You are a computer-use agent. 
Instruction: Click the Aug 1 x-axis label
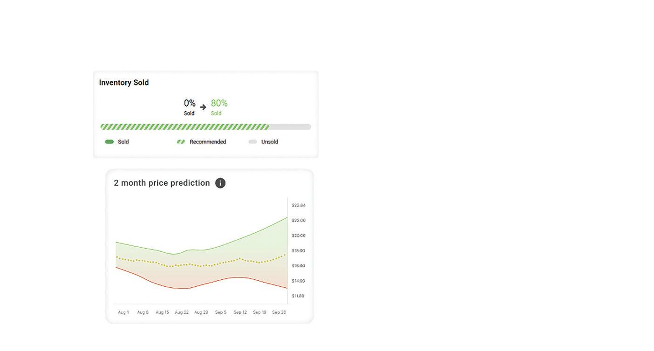123,312
